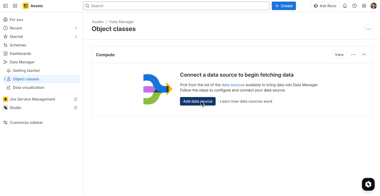
Task: Go to Schemas in the sidebar
Action: (x=18, y=45)
